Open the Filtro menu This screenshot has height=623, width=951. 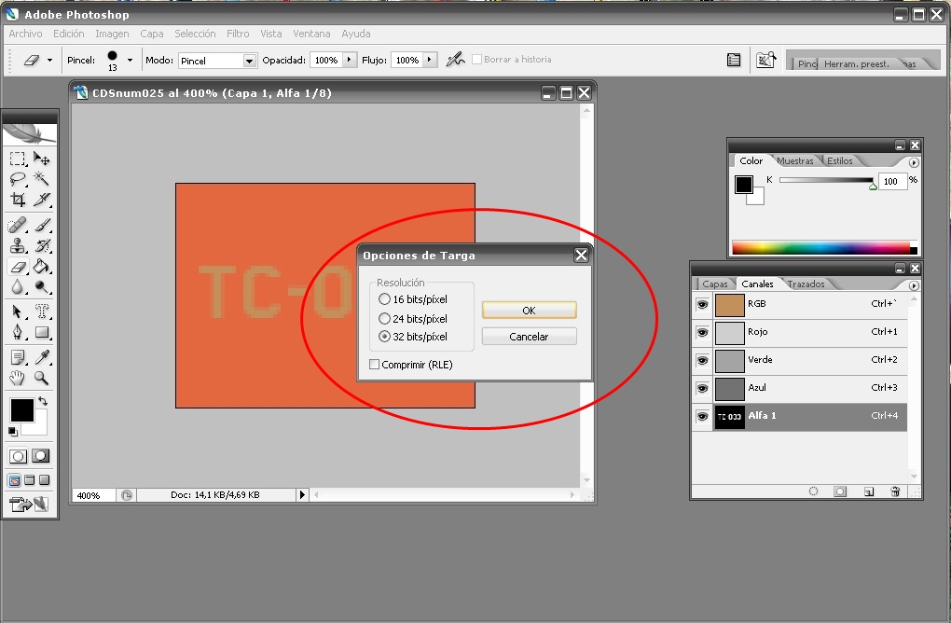point(238,34)
